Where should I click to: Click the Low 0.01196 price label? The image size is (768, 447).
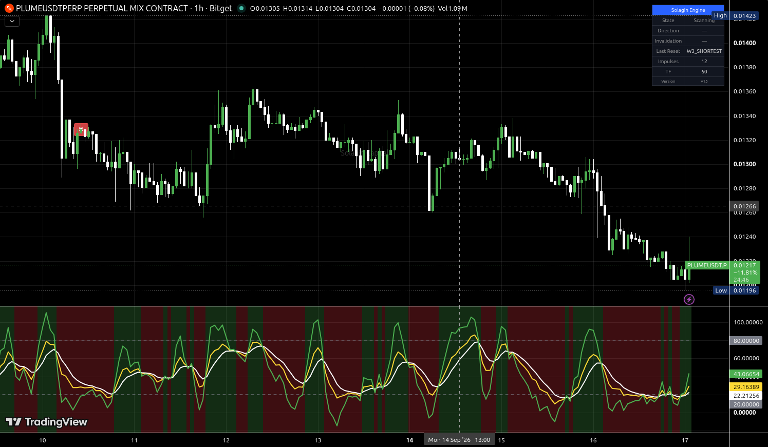[x=736, y=290]
